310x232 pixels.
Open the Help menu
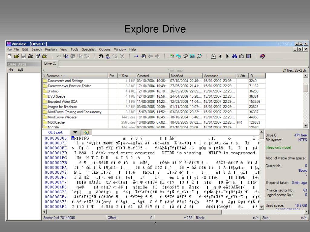pyautogui.click(x=133, y=50)
